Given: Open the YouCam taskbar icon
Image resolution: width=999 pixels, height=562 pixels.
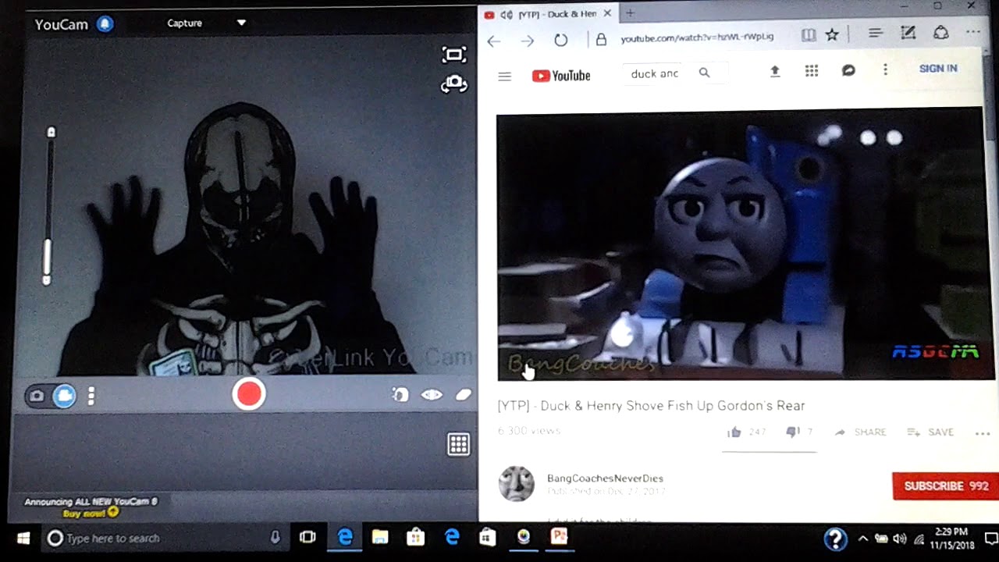Looking at the screenshot, I should coord(523,536).
